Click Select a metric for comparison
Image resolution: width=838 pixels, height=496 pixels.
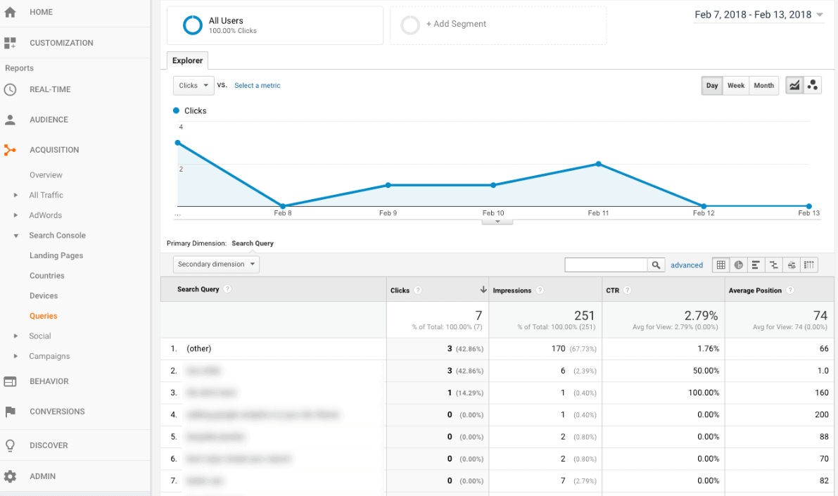point(257,85)
